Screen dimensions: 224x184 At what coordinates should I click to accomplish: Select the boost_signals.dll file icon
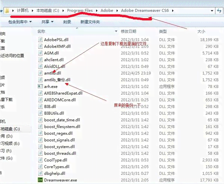click(40, 140)
